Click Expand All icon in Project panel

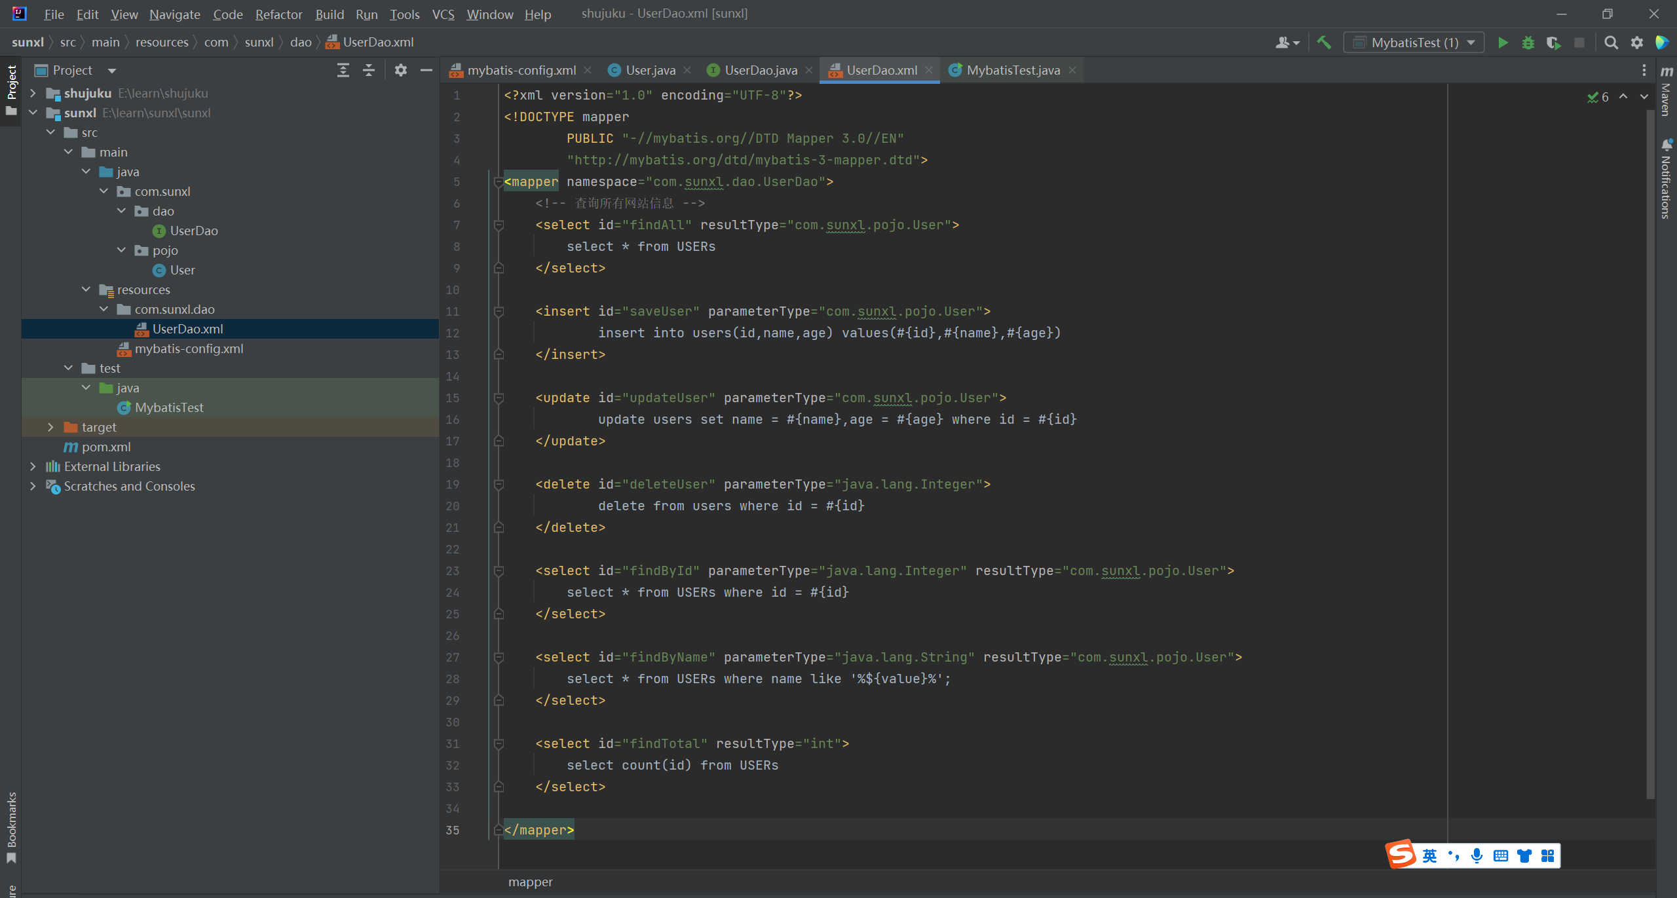[x=343, y=70]
